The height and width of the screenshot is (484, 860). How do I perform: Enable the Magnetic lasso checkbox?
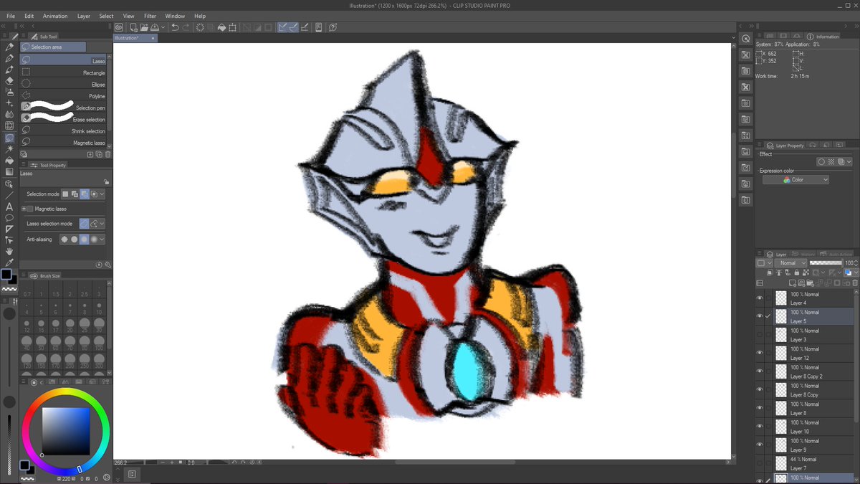(29, 209)
